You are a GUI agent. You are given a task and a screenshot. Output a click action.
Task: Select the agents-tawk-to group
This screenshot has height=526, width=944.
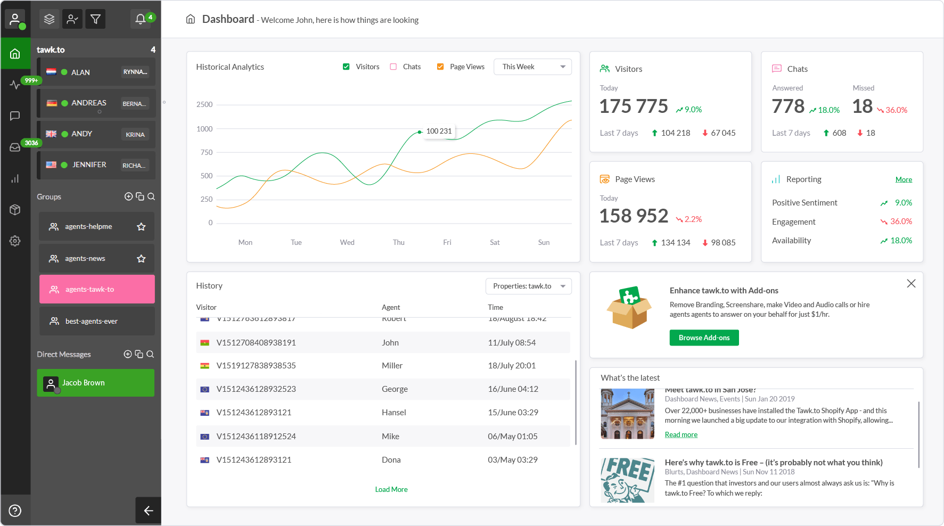[x=97, y=289]
